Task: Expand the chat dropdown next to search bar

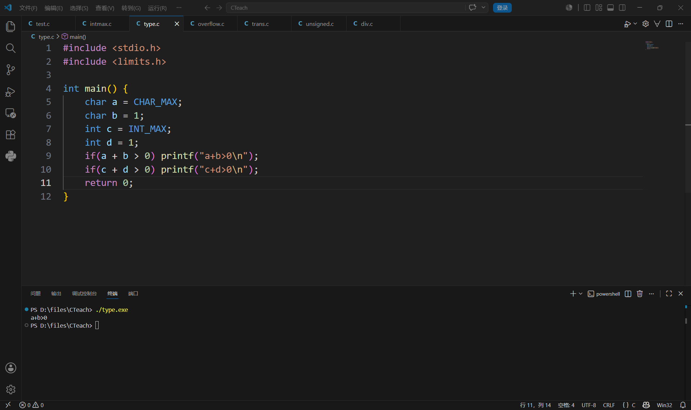Action: (x=483, y=8)
